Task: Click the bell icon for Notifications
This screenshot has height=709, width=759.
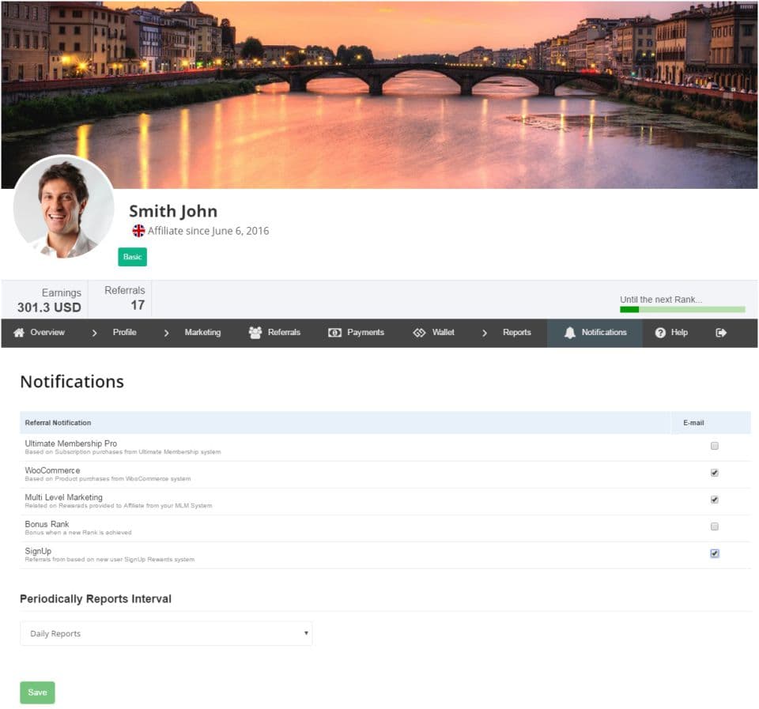Action: [570, 333]
